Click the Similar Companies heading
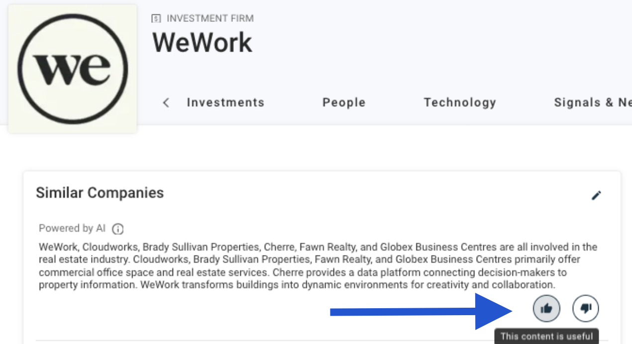The height and width of the screenshot is (344, 632). tap(100, 193)
